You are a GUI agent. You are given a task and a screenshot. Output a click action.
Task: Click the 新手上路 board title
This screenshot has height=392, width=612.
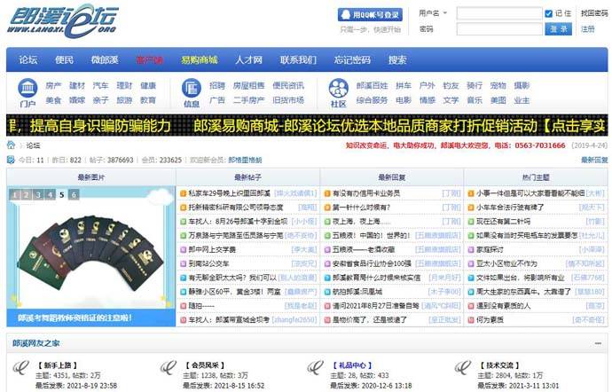coord(58,365)
